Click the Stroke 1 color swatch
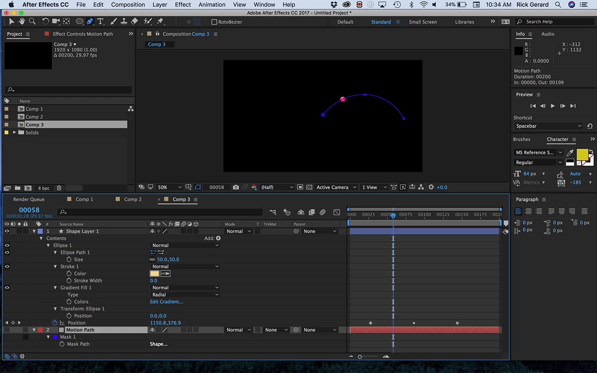The image size is (597, 373). coord(154,274)
